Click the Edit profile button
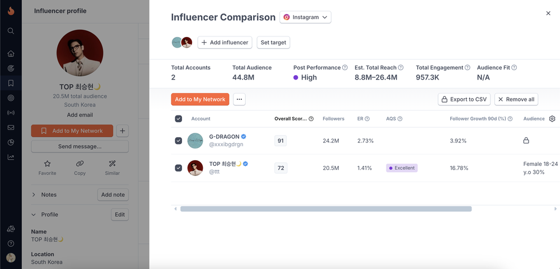 [120, 215]
